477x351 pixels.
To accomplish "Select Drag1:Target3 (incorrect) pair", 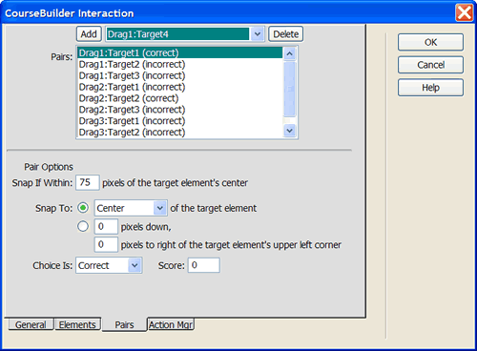I will [180, 75].
